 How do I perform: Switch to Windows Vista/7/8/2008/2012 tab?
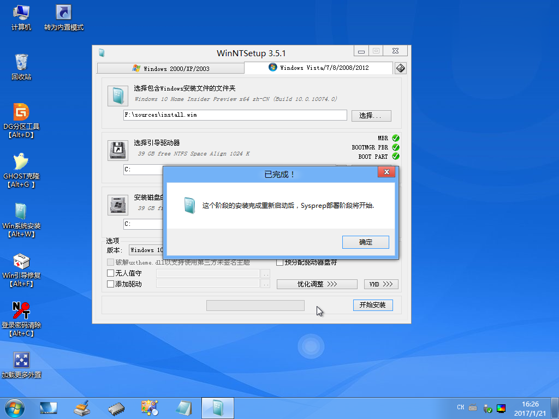[x=318, y=67]
